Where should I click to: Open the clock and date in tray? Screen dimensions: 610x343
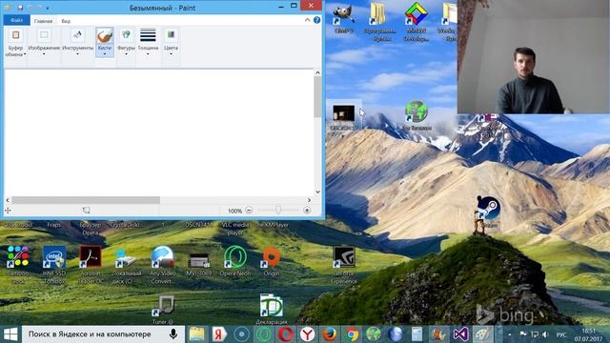(x=589, y=334)
